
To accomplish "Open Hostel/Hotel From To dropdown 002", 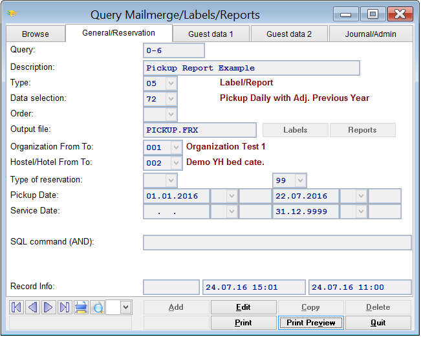I will [176, 163].
